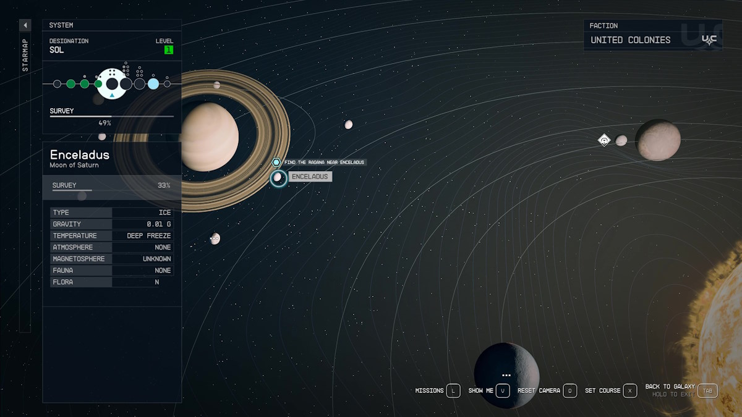Click the ellipsis marker on the dark moon below
The height and width of the screenshot is (417, 742).
click(506, 374)
